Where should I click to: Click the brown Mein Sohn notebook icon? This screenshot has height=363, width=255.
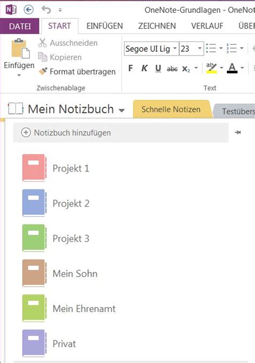click(34, 273)
